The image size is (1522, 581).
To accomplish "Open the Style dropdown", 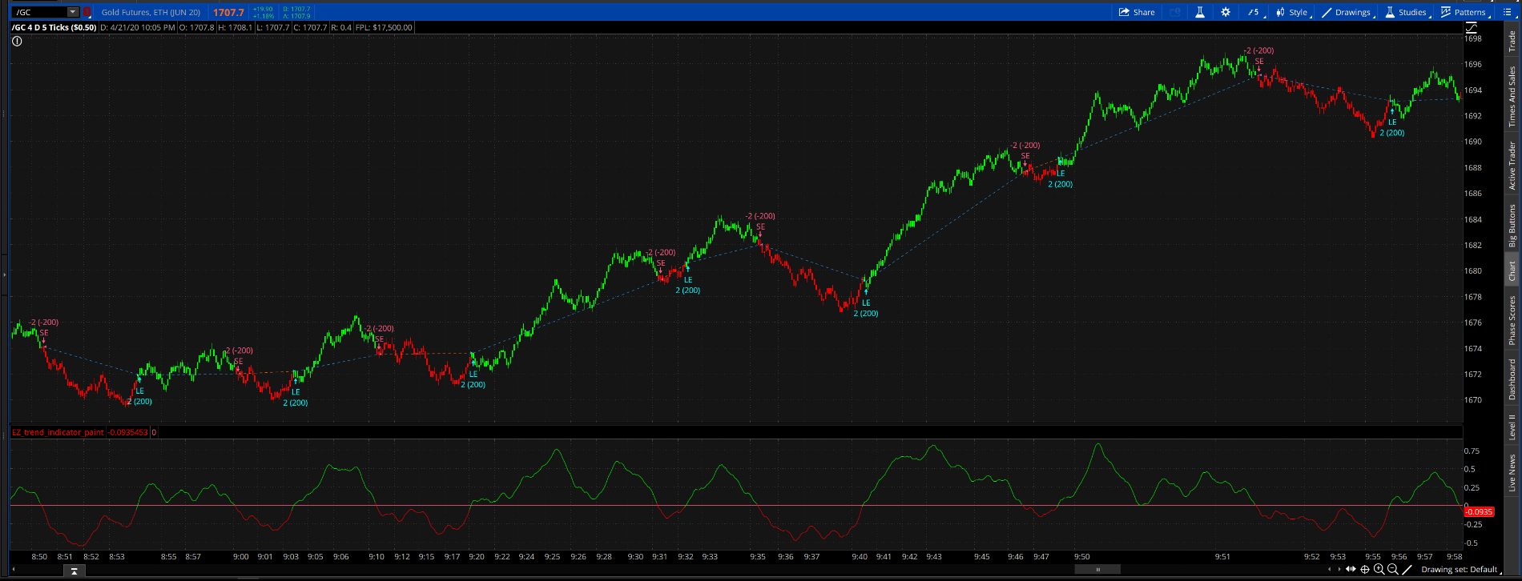I will (x=1292, y=12).
